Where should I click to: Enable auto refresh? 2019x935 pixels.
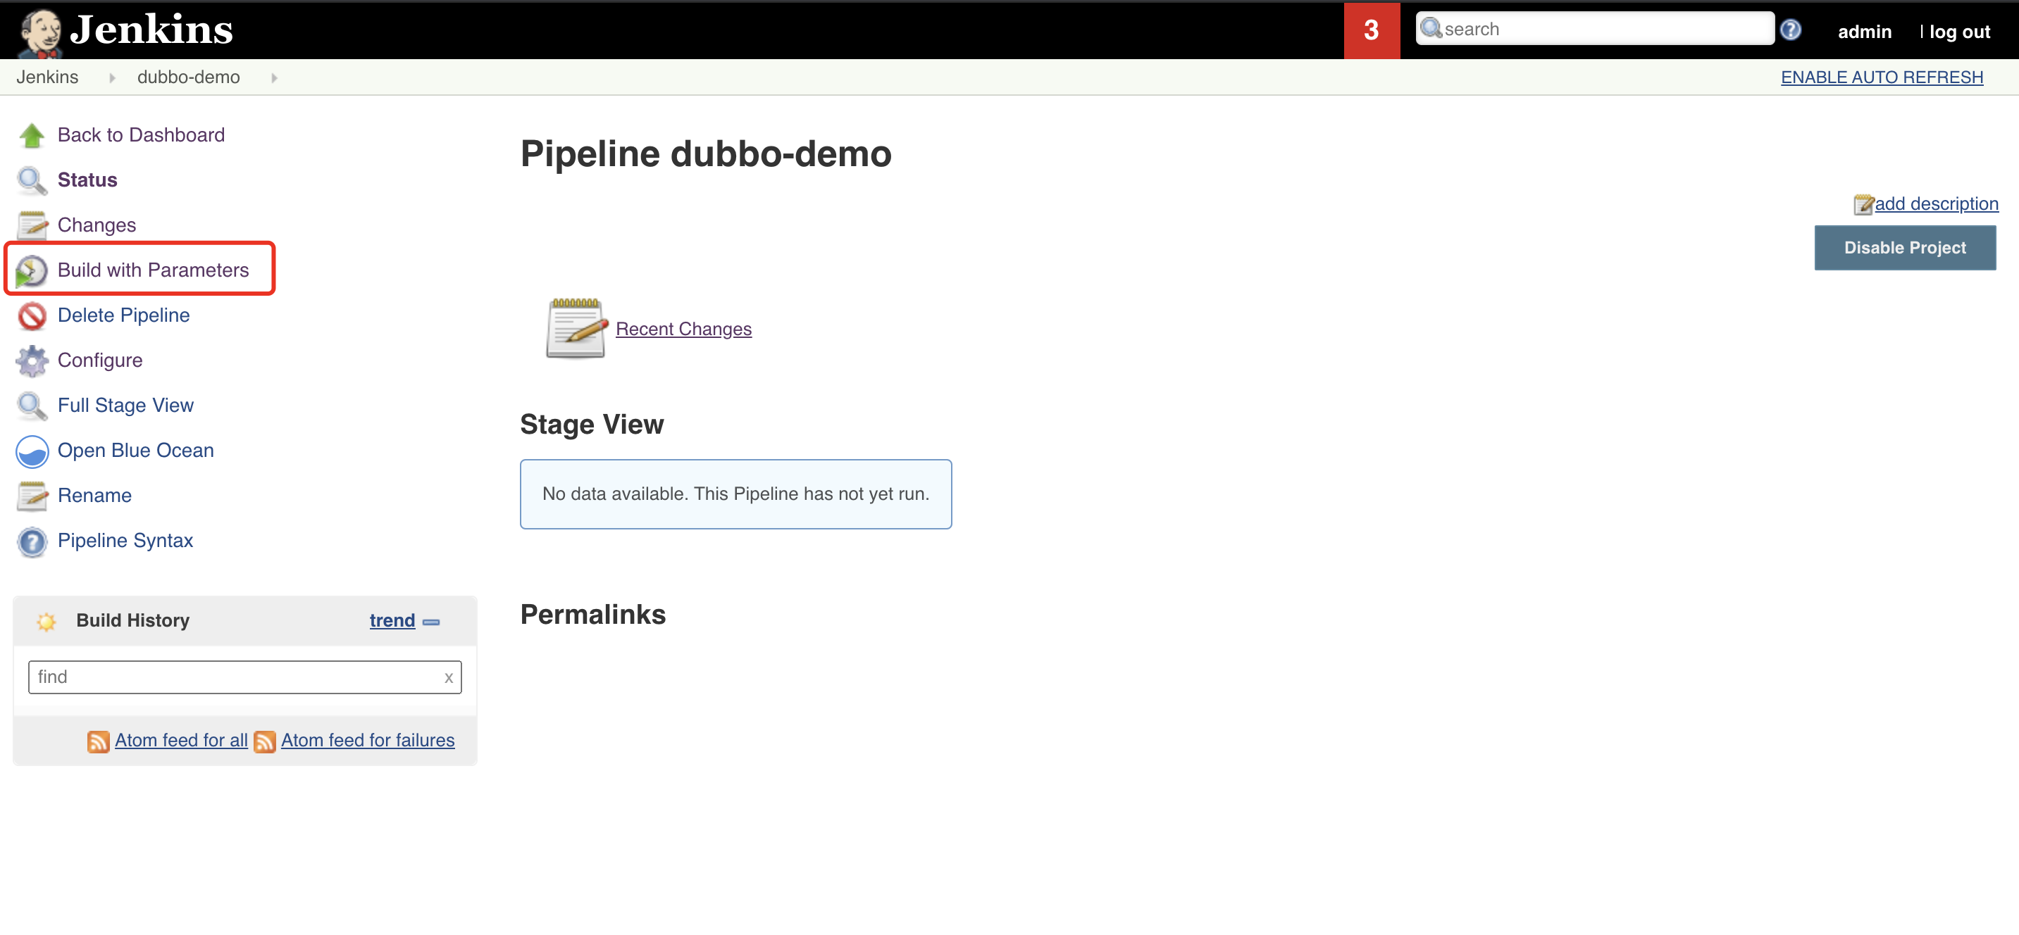[1881, 77]
